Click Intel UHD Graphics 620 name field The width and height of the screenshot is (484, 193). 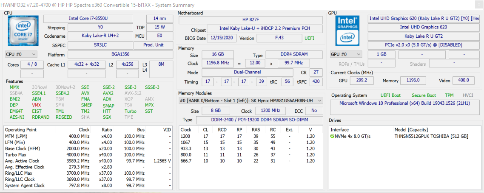pyautogui.click(x=424, y=28)
